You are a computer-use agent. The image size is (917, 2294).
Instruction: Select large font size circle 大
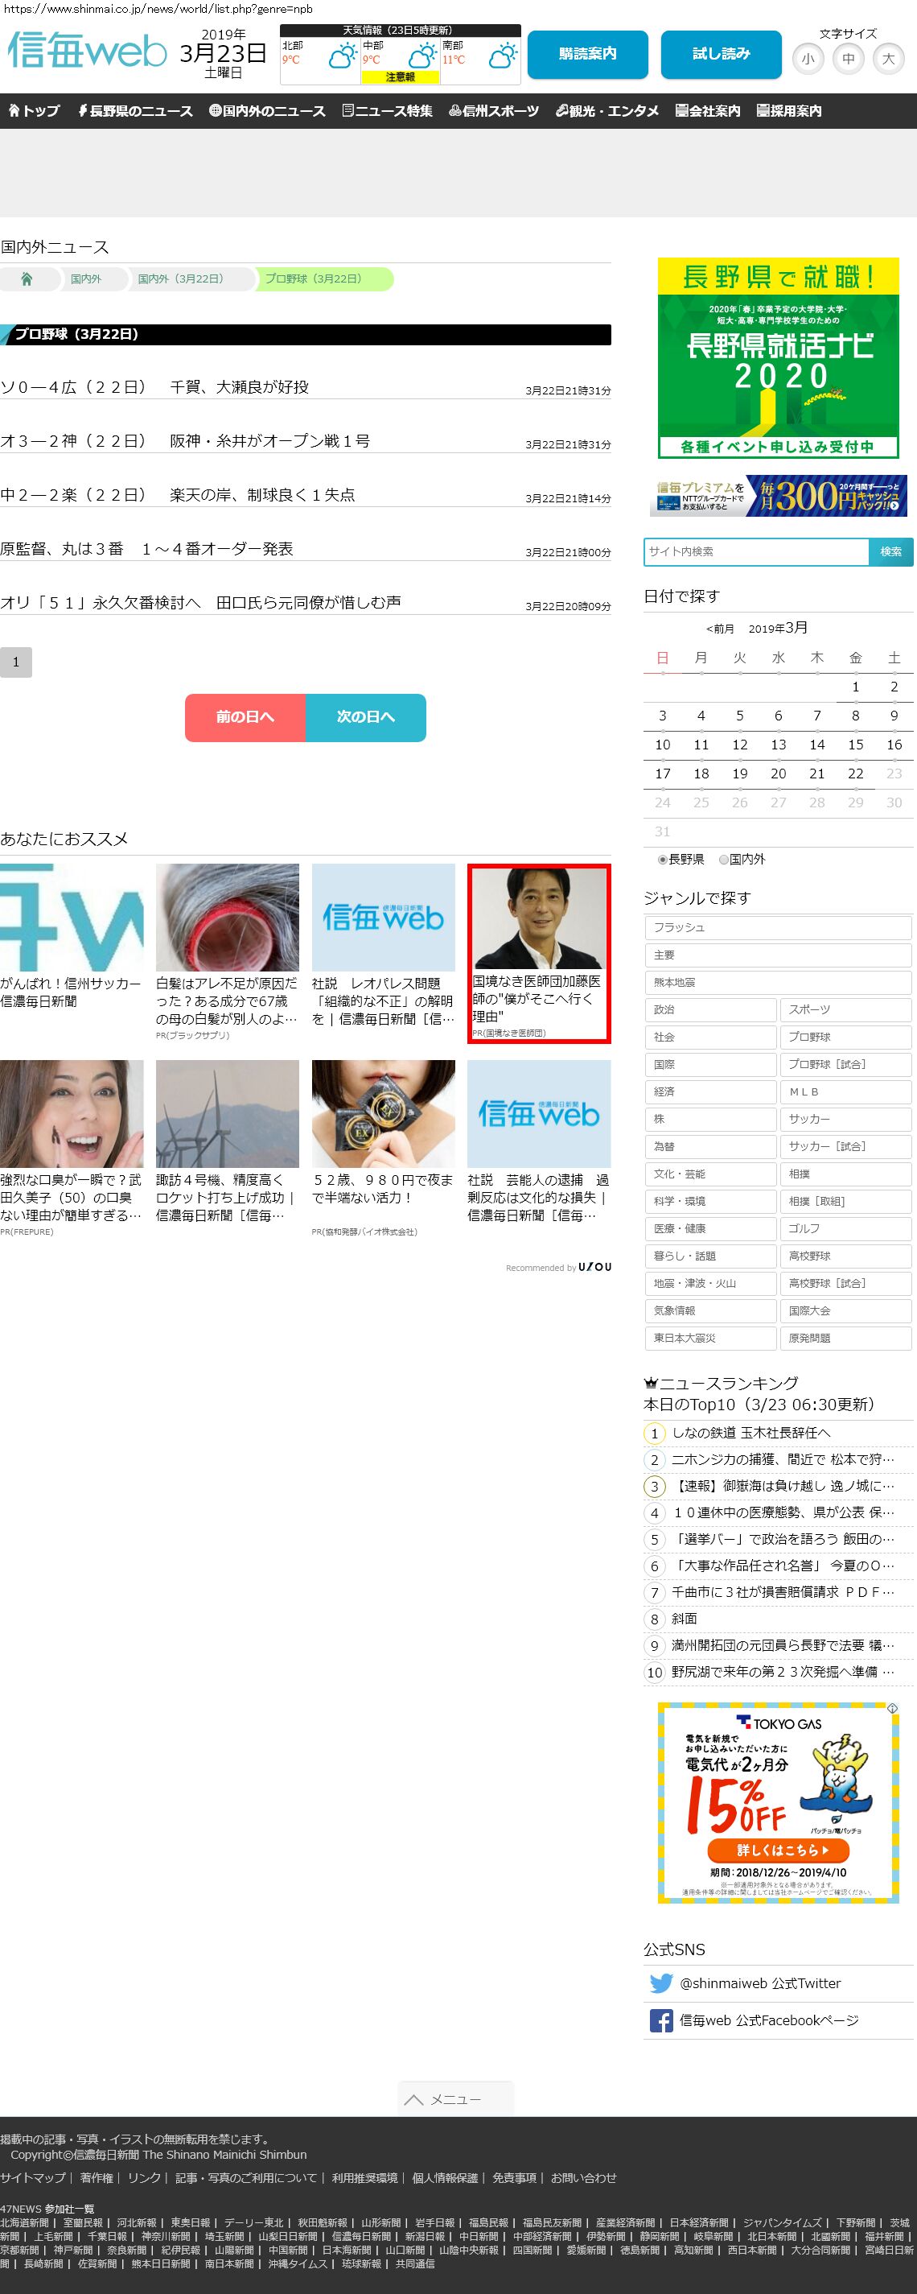point(887,60)
